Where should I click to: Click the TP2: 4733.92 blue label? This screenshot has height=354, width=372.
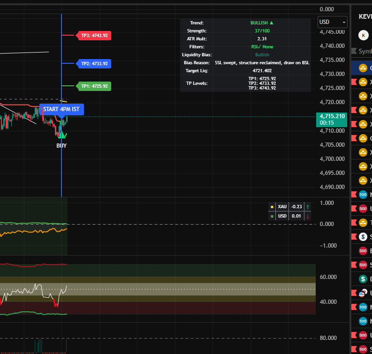[x=94, y=63]
